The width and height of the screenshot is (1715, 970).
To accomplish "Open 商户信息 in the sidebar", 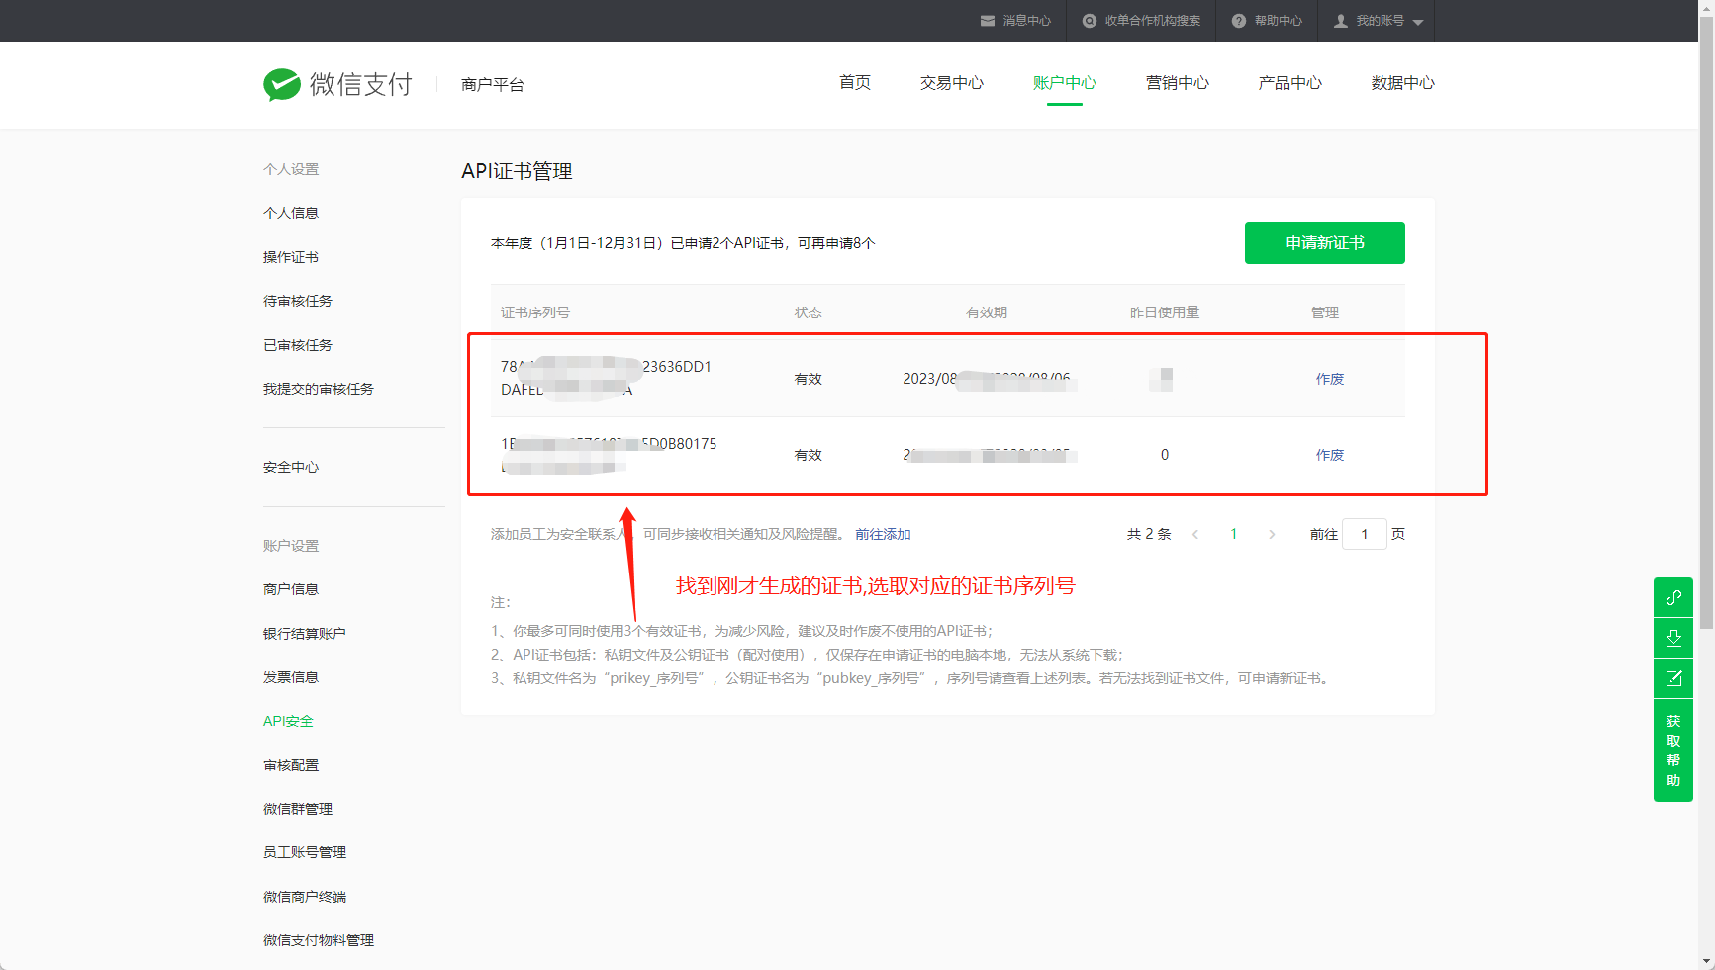I will pos(291,589).
